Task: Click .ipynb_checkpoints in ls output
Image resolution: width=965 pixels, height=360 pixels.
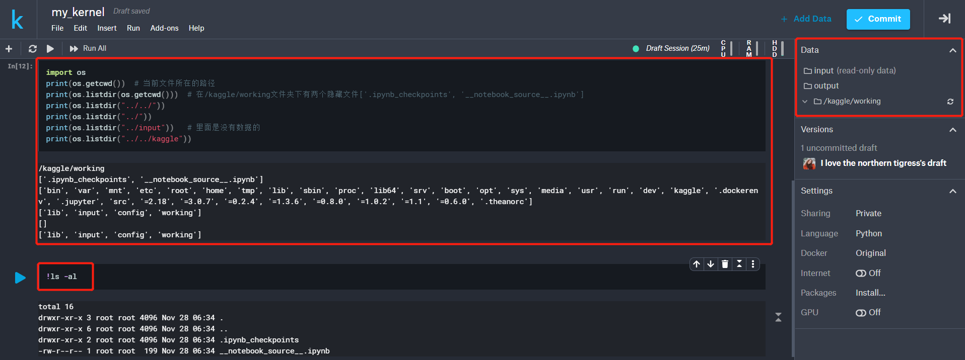Action: coord(259,340)
